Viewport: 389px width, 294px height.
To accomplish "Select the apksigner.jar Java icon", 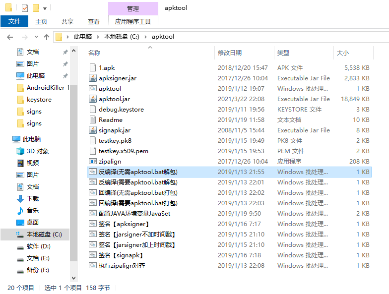I will click(x=92, y=78).
